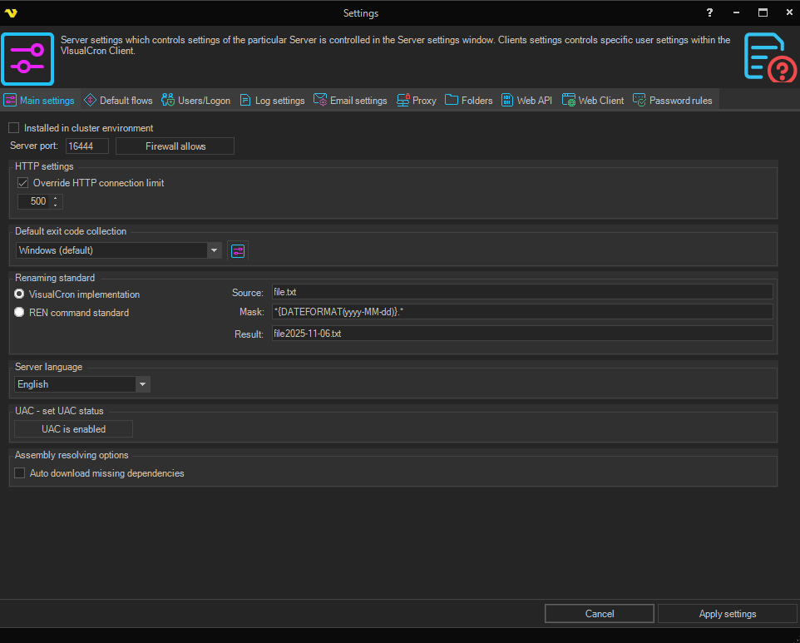Select REN command standard radio button
Screen dimensions: 800x643
click(x=20, y=313)
